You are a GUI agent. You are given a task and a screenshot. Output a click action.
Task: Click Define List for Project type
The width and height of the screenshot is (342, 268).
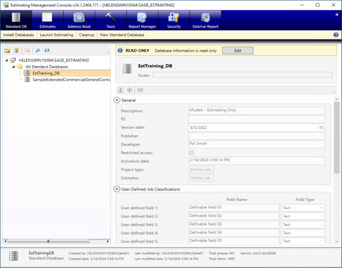coord(201,170)
